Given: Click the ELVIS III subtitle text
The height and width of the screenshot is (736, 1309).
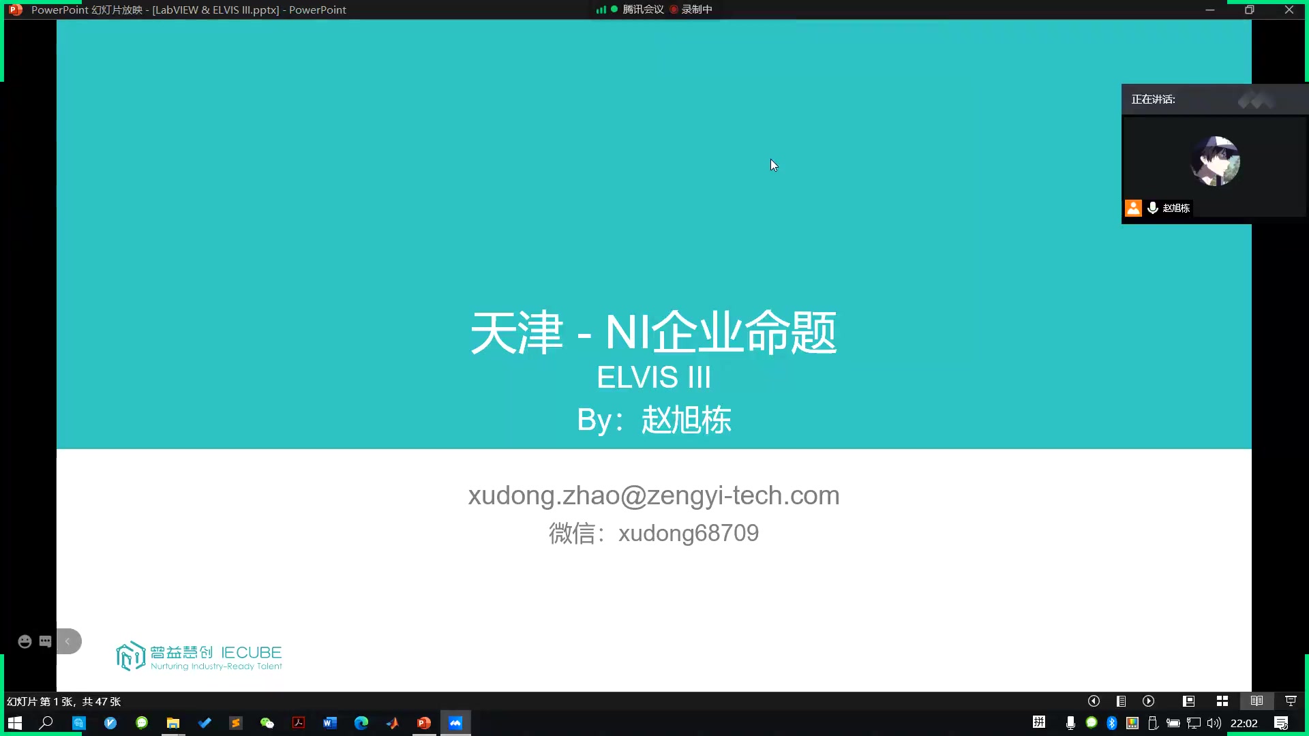Looking at the screenshot, I should point(654,377).
